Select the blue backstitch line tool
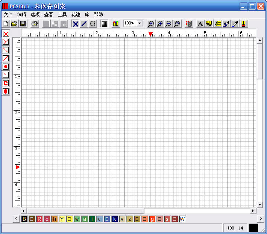Viewport: 267px width, 234px height. point(84,24)
